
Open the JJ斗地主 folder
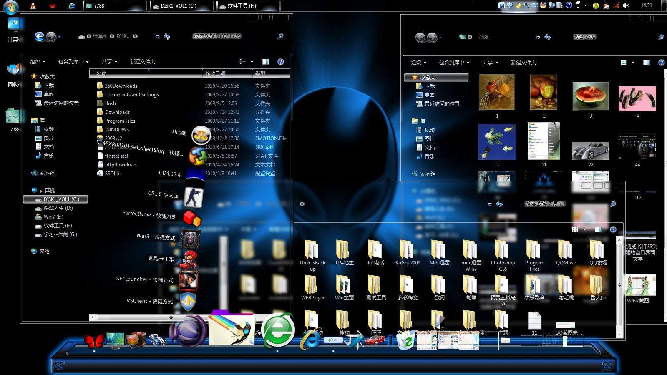click(x=344, y=253)
